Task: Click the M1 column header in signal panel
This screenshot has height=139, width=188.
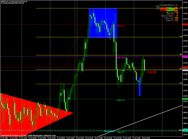Action: (162, 5)
